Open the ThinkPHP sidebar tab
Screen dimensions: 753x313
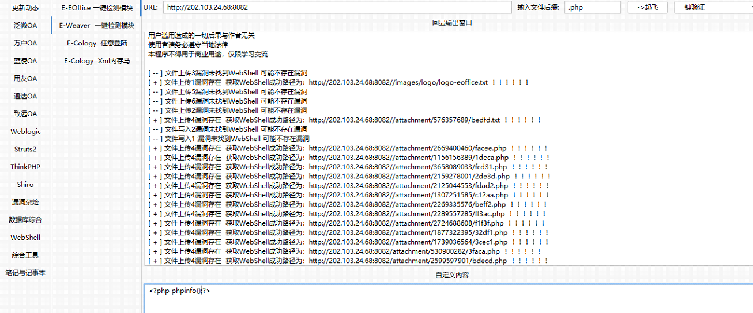25,167
